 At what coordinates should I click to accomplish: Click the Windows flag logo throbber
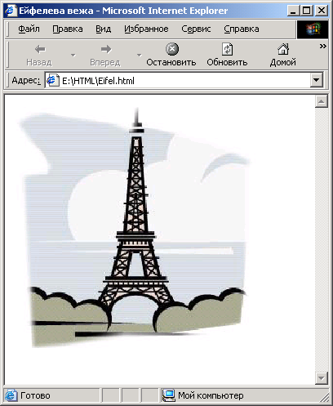(x=313, y=29)
